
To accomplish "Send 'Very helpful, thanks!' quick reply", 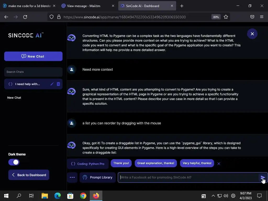I will (197, 163).
